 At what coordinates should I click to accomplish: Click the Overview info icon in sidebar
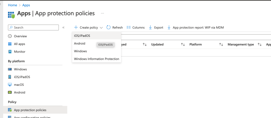pyautogui.click(x=10, y=36)
